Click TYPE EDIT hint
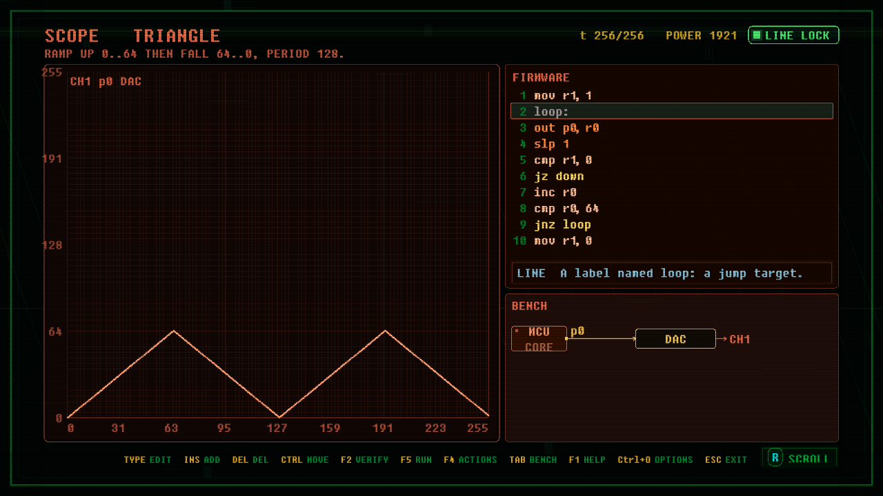Viewport: 883px width, 496px height. click(x=148, y=459)
